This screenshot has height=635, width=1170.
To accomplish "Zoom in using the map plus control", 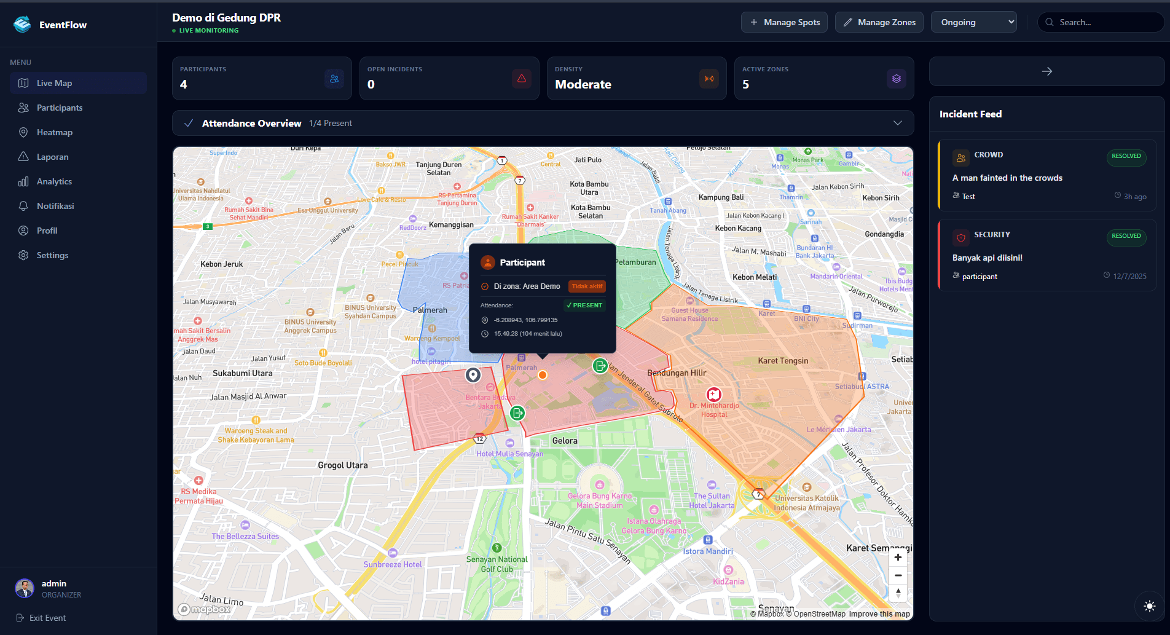I will click(x=898, y=557).
